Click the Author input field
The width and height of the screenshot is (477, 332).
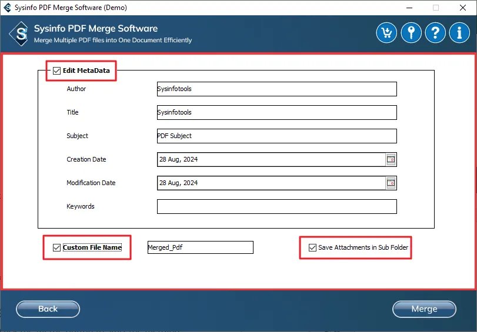tap(277, 89)
